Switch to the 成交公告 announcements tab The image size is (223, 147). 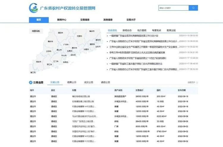click(x=89, y=82)
